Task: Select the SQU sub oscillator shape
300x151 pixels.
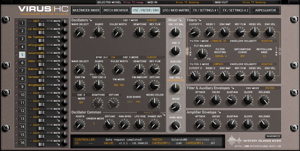Action: [x=130, y=102]
